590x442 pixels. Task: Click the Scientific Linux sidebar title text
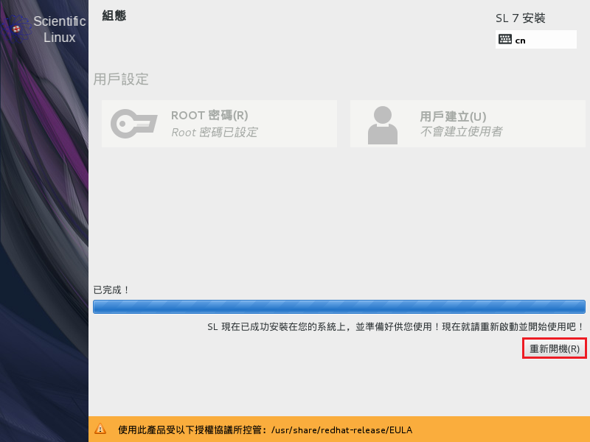tap(60, 29)
